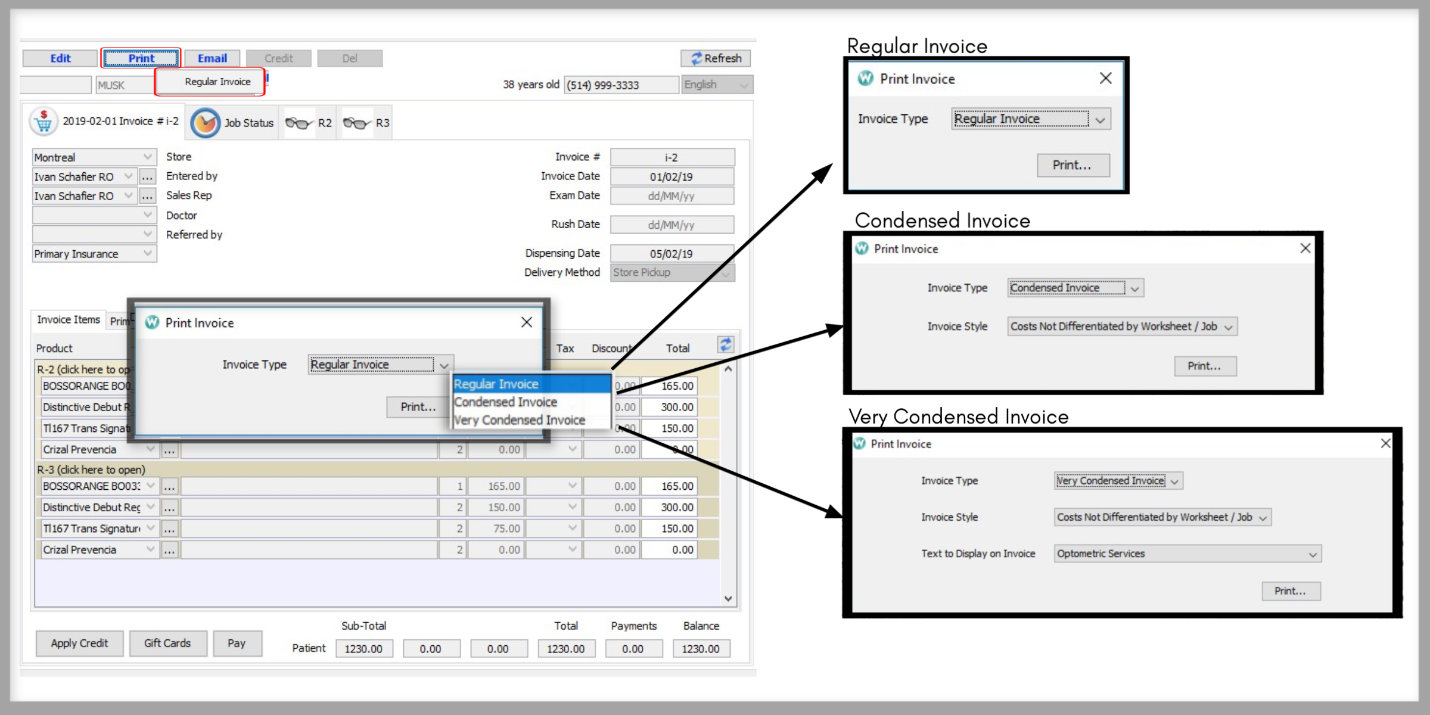Click the Apply Credit button

(x=79, y=643)
